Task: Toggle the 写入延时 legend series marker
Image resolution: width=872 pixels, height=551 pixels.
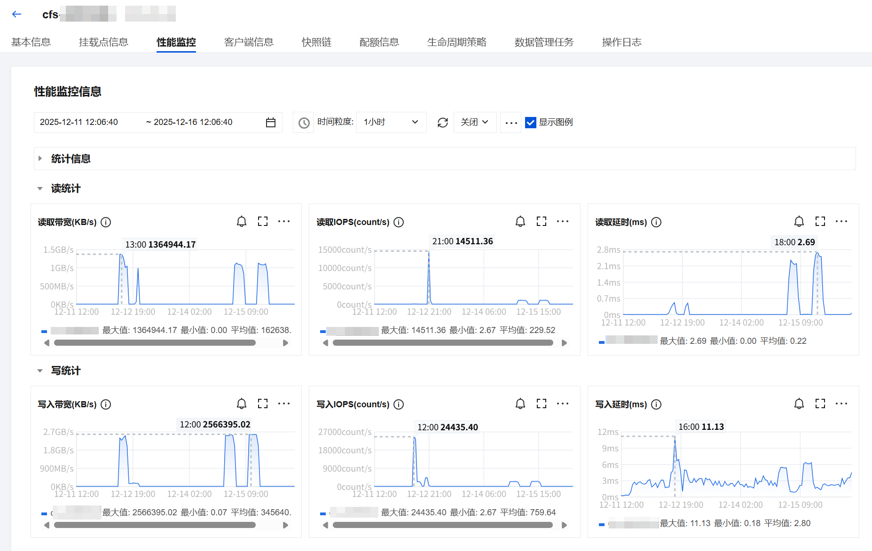Action: [602, 524]
